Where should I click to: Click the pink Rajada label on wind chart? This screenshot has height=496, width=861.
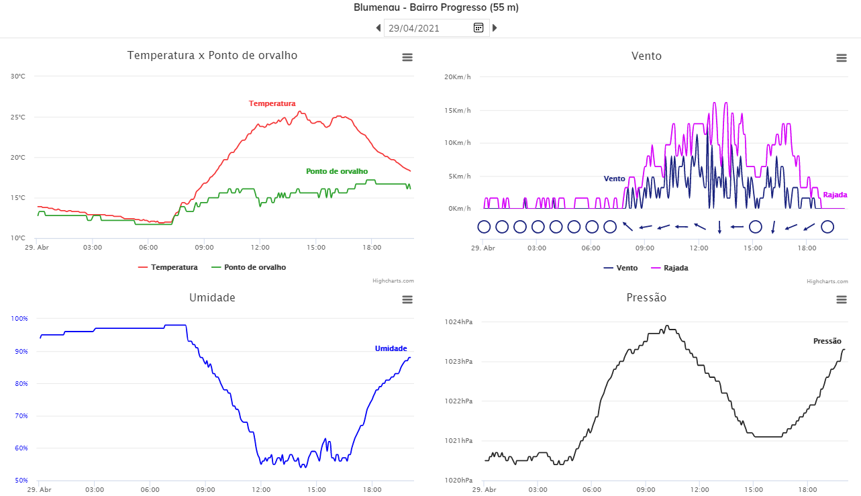[x=835, y=195]
